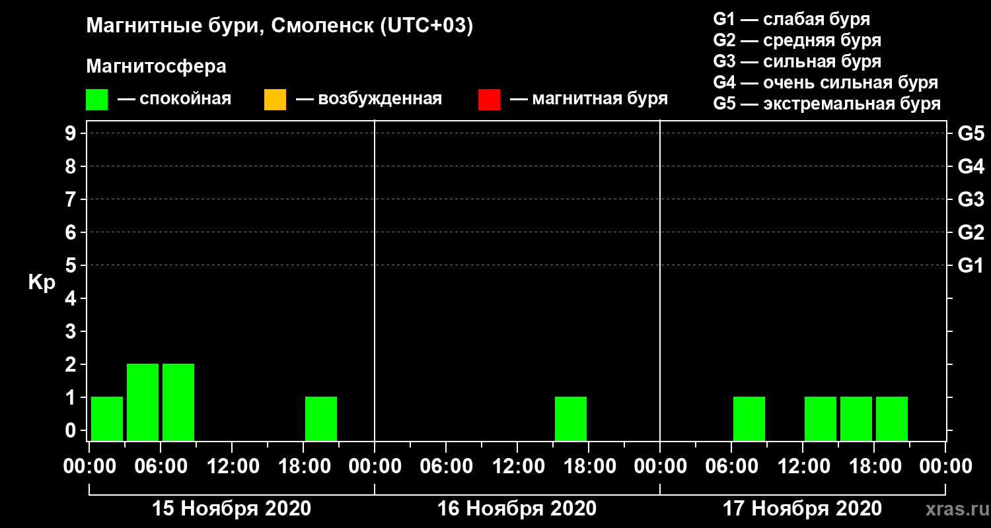This screenshot has height=528, width=991.
Task: Click the '17 Ноября 2020' date label
Action: point(802,509)
